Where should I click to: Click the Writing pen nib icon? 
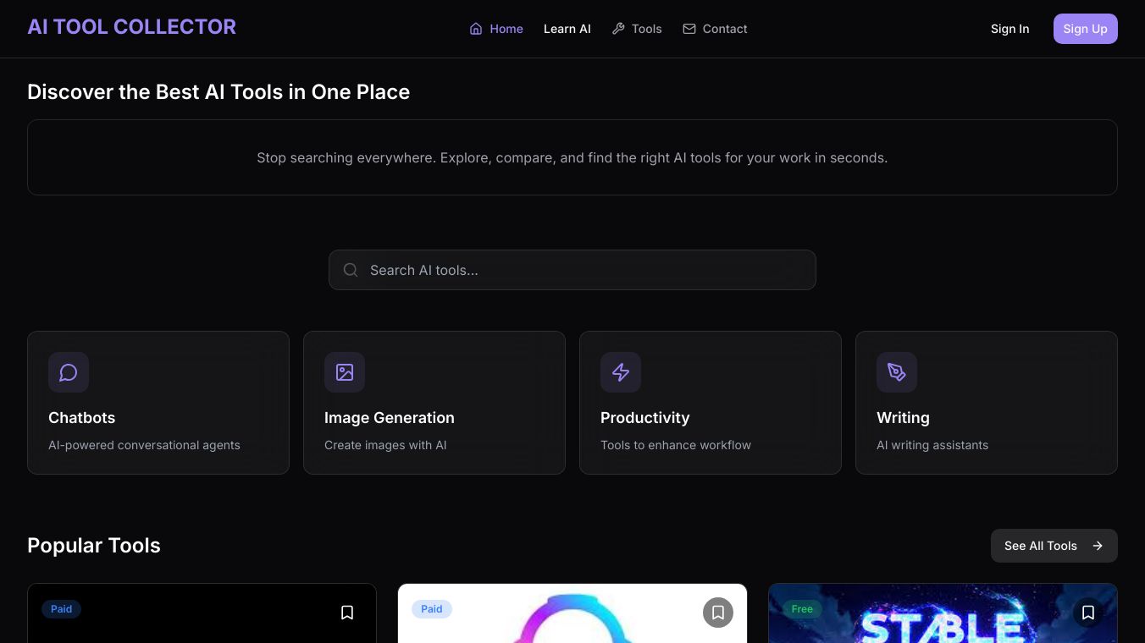click(x=897, y=372)
